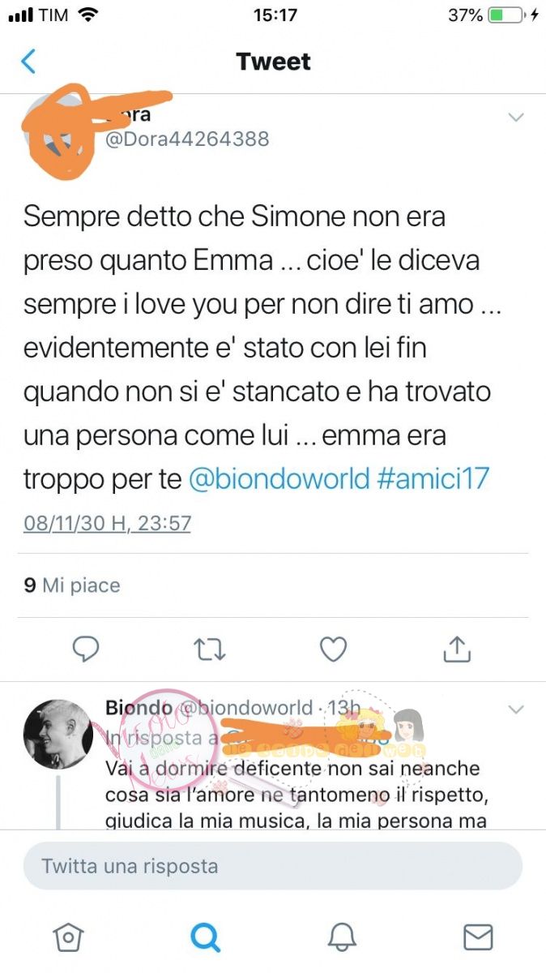
Task: Tap the reply speech bubble icon
Action: pos(86,649)
